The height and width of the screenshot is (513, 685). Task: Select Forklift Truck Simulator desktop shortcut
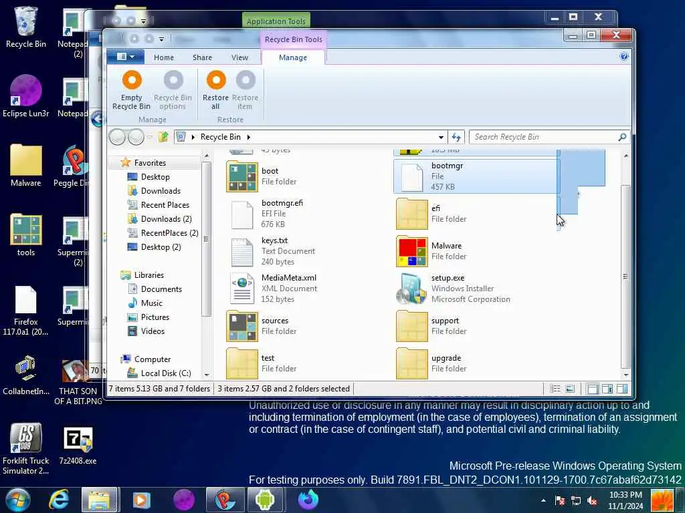click(26, 450)
